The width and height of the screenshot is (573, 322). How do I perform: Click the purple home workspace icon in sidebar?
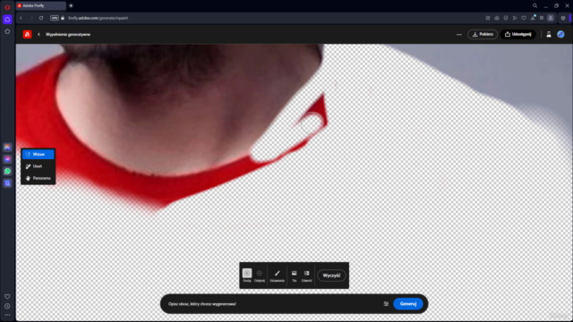pyautogui.click(x=7, y=20)
